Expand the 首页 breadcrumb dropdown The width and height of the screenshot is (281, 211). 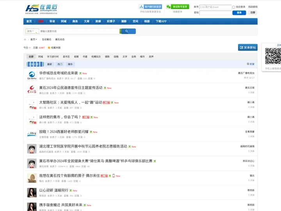pos(34,39)
